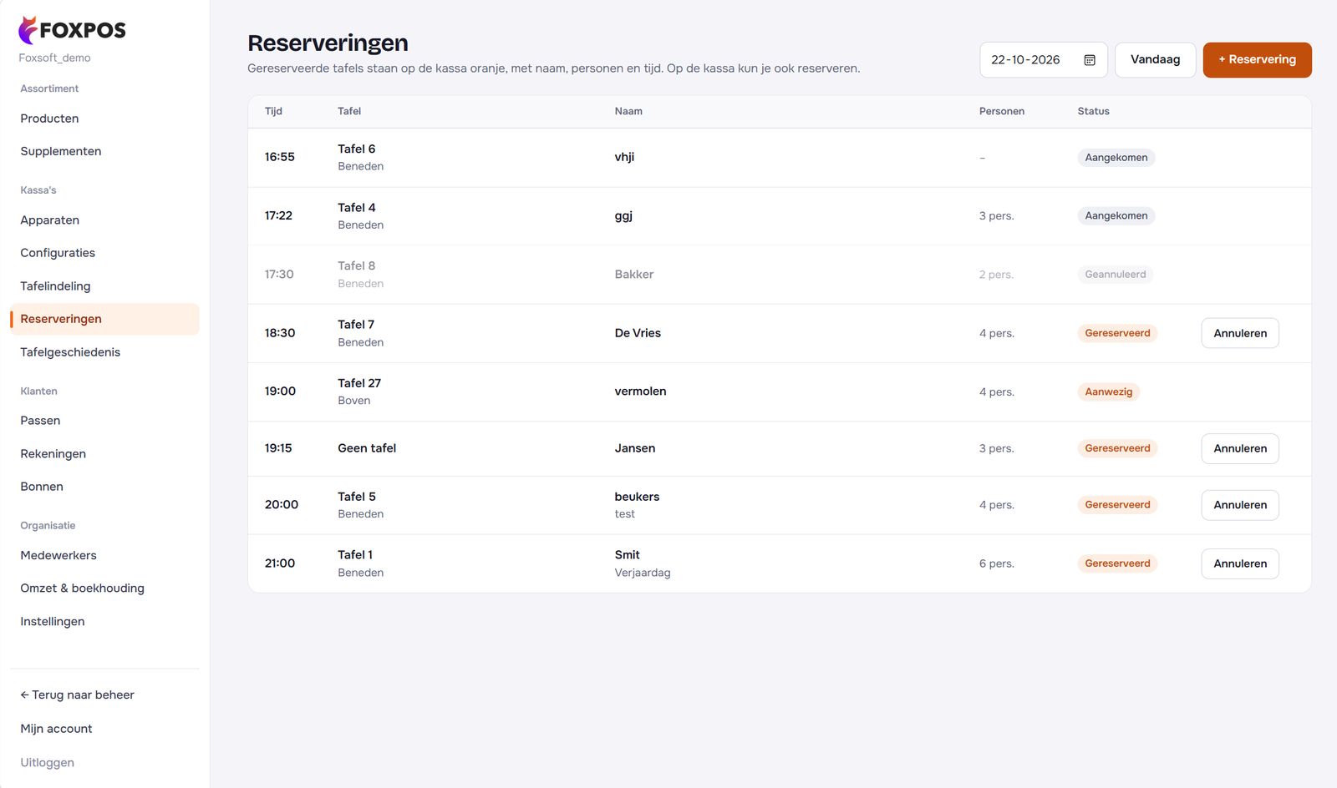
Task: Cancel the De Vries reservation
Action: pyautogui.click(x=1240, y=333)
